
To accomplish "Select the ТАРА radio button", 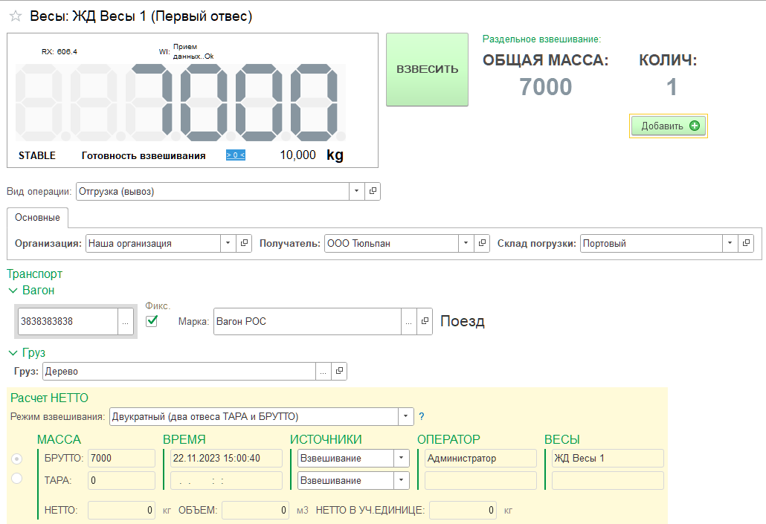I will (x=17, y=479).
